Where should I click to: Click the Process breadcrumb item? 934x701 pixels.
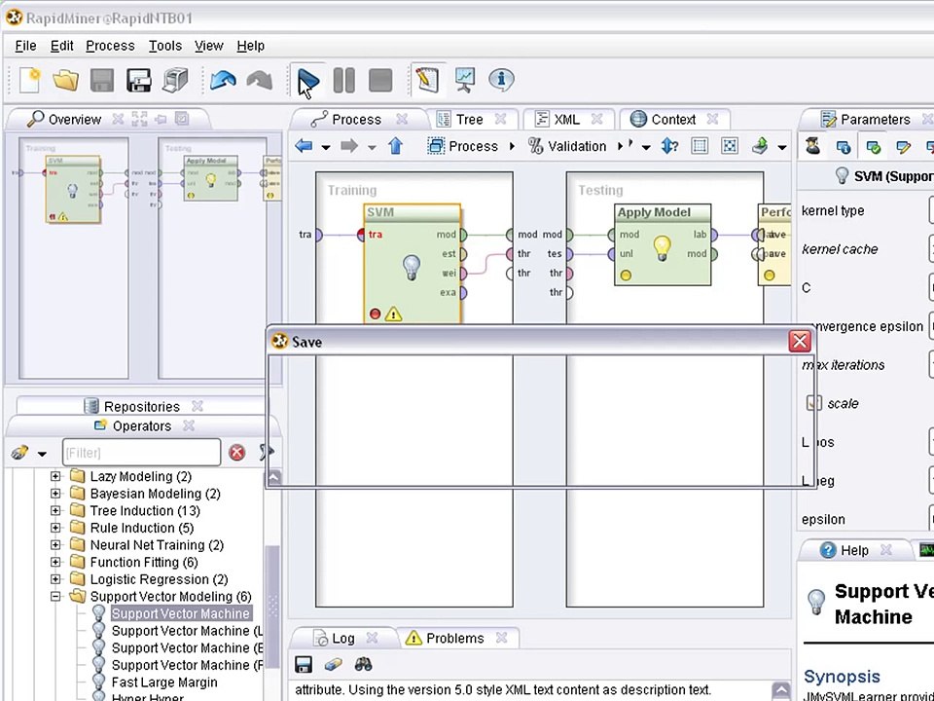point(463,146)
